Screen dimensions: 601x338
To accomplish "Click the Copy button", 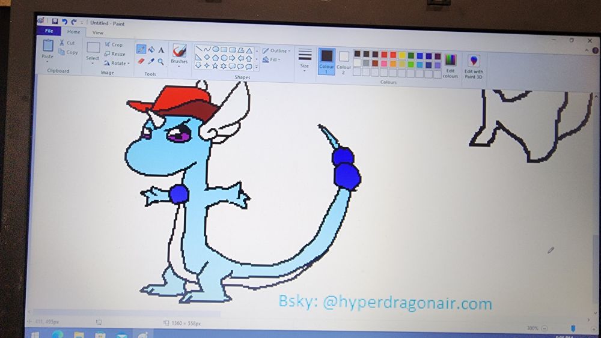I will [69, 52].
